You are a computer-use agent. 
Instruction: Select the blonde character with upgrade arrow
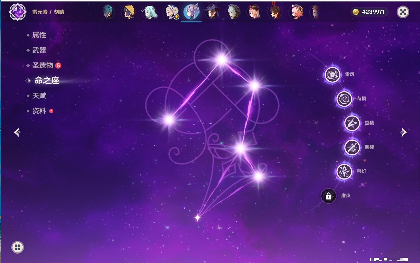click(171, 12)
